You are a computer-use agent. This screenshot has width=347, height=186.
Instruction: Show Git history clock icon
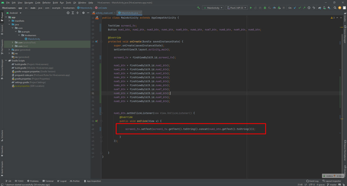coord(309,8)
